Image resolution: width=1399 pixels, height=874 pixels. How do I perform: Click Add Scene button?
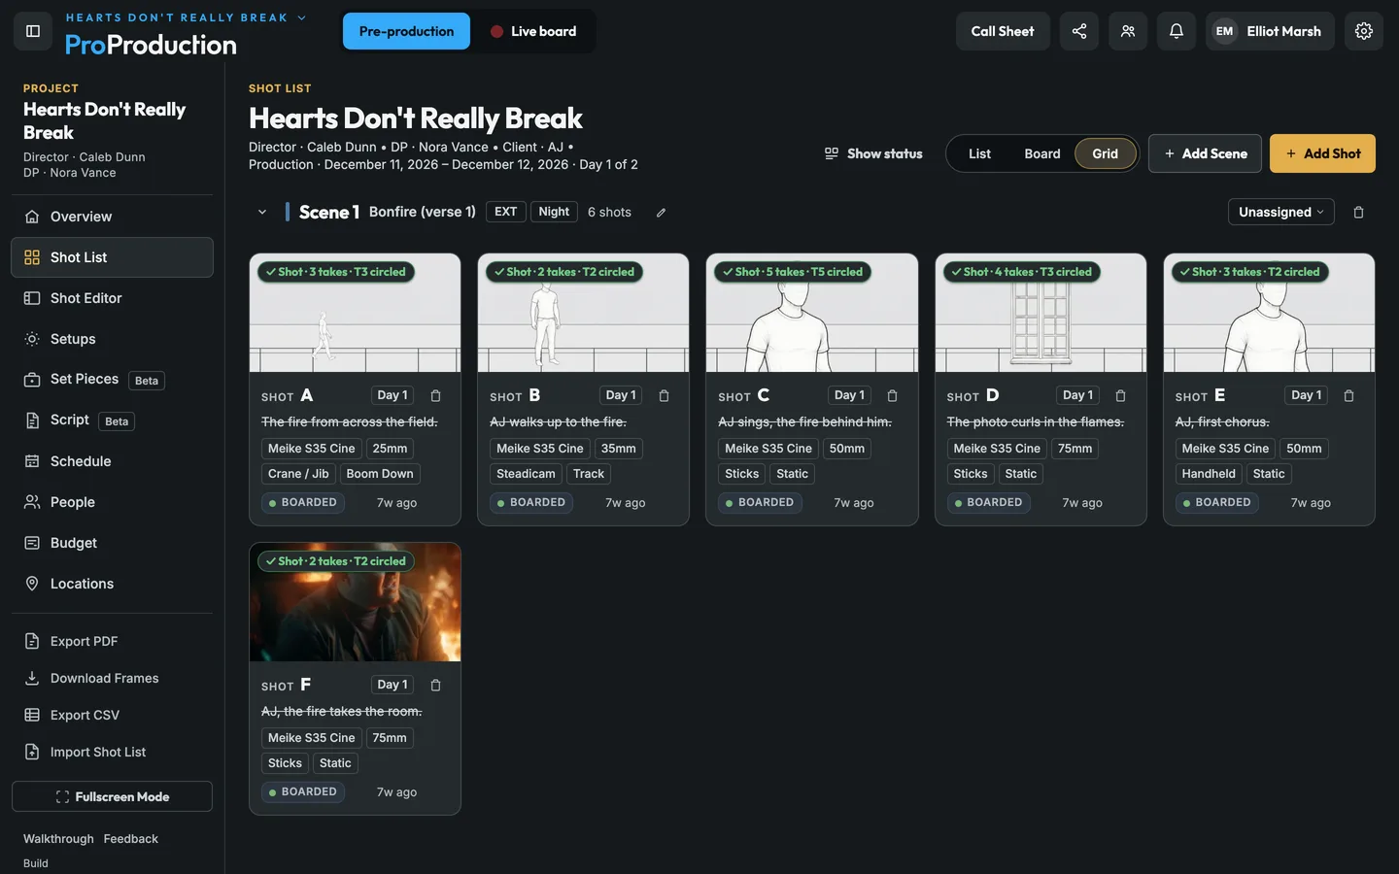[x=1205, y=153]
